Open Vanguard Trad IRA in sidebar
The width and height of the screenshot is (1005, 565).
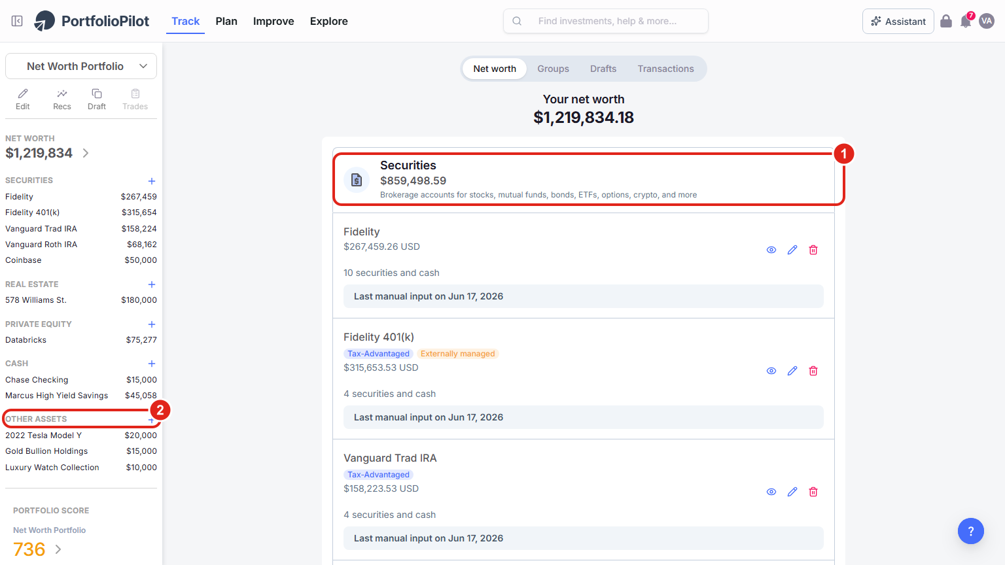pyautogui.click(x=81, y=229)
